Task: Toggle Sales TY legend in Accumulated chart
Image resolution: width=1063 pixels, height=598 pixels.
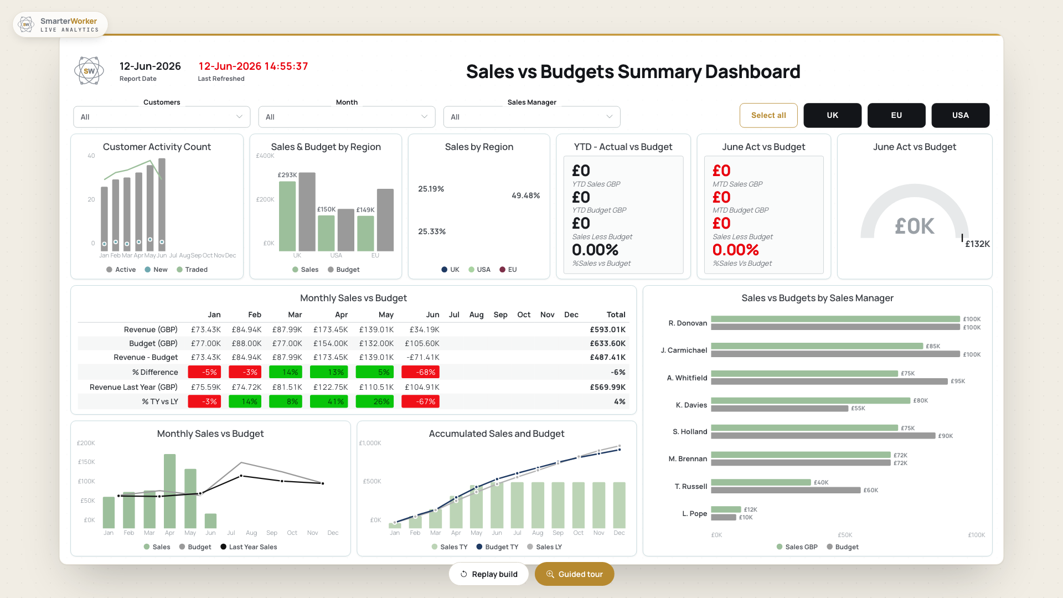Action: pos(450,547)
